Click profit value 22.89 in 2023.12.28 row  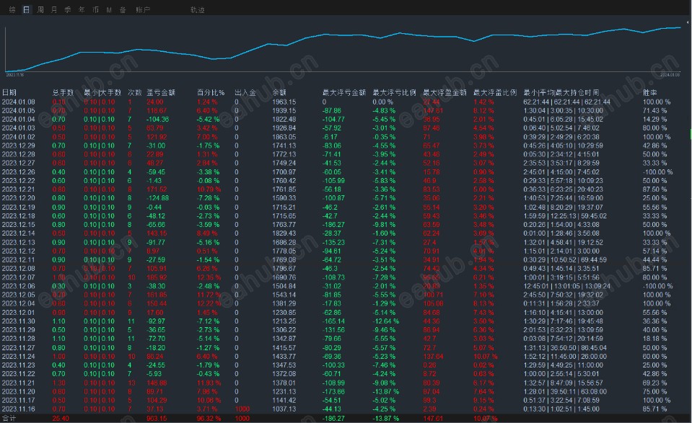point(154,155)
